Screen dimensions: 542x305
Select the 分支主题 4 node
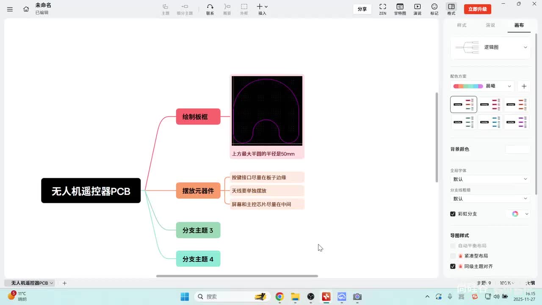point(198,258)
